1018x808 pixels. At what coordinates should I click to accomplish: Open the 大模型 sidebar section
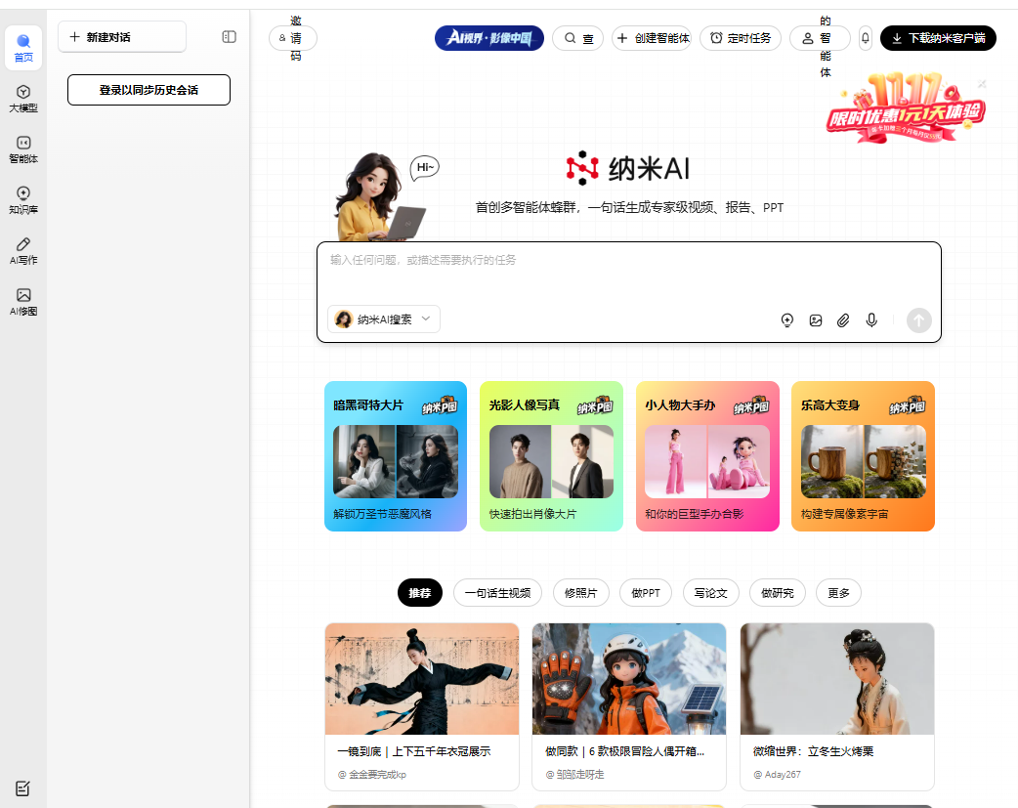[x=22, y=98]
